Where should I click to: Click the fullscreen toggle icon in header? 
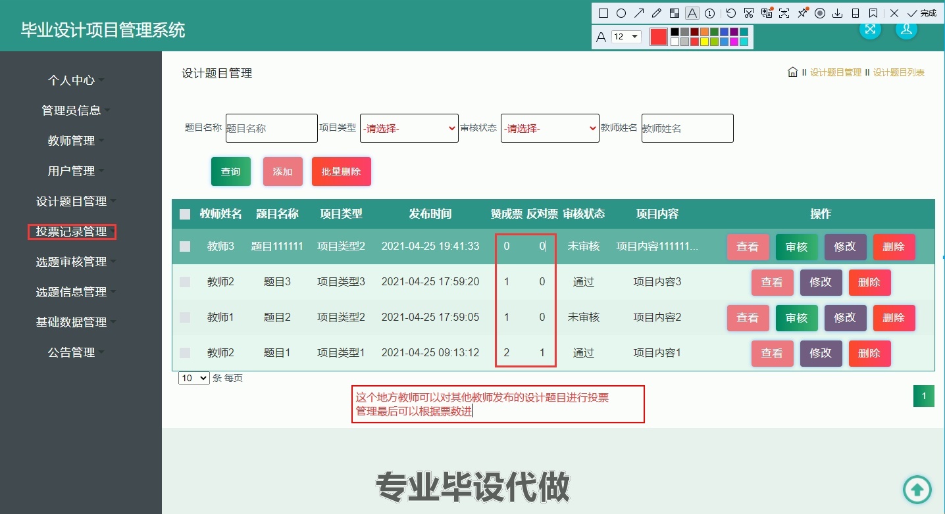coord(870,30)
